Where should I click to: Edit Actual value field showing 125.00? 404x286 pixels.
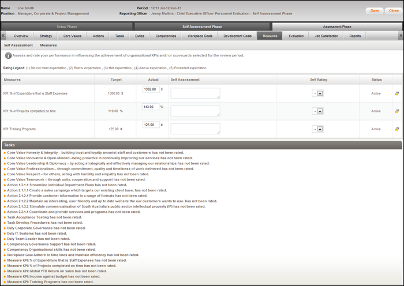(151, 125)
